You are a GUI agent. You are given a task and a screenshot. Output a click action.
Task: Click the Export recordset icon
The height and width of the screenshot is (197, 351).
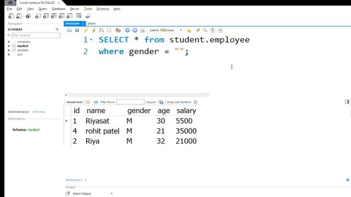[x=161, y=102]
